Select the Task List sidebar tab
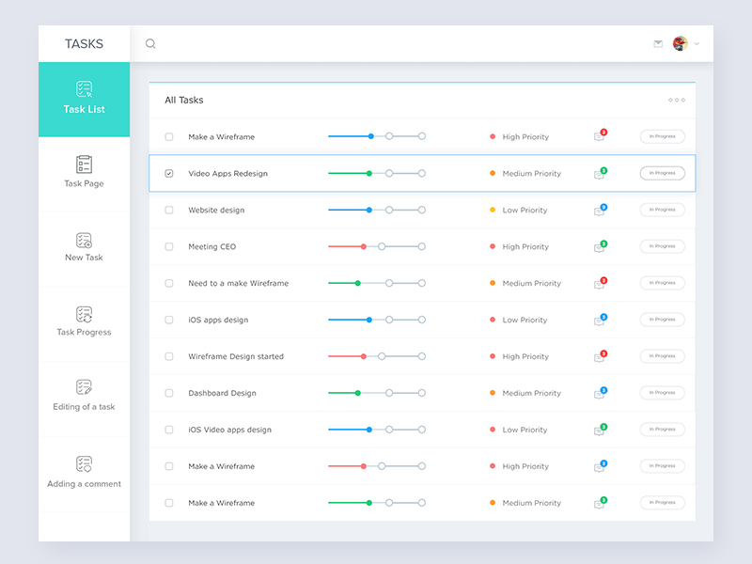 85,99
